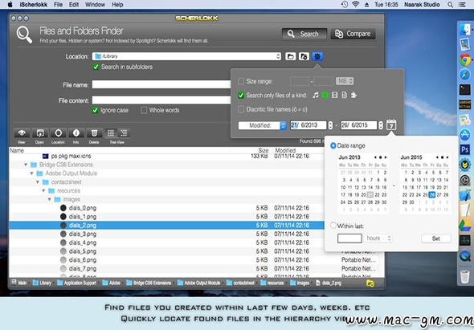
Task: Click the Open toolbar icon
Action: coord(40,133)
